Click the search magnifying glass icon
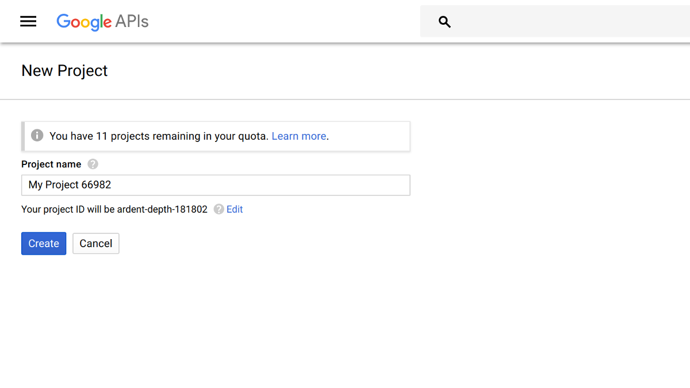The height and width of the screenshot is (388, 690). (x=444, y=21)
